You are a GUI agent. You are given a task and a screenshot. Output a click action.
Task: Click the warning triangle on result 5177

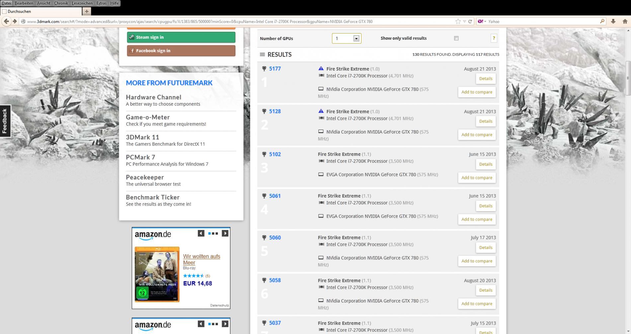(x=321, y=69)
